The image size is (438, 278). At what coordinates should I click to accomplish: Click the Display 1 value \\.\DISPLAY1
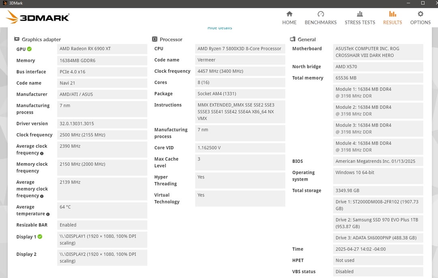pos(102,239)
